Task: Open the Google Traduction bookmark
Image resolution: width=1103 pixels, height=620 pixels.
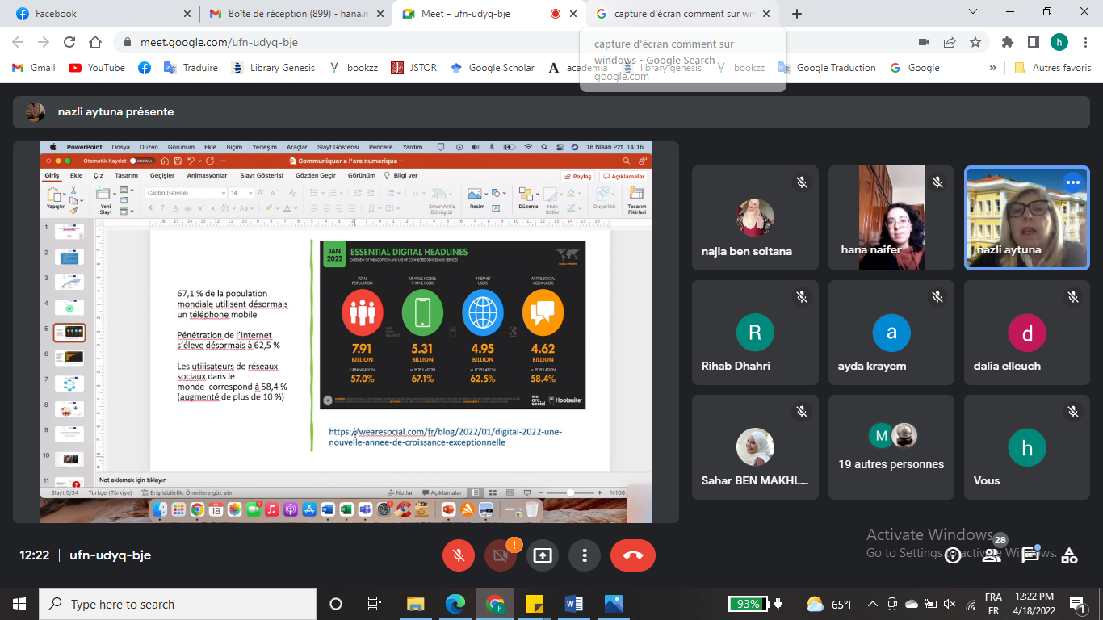Action: (827, 68)
